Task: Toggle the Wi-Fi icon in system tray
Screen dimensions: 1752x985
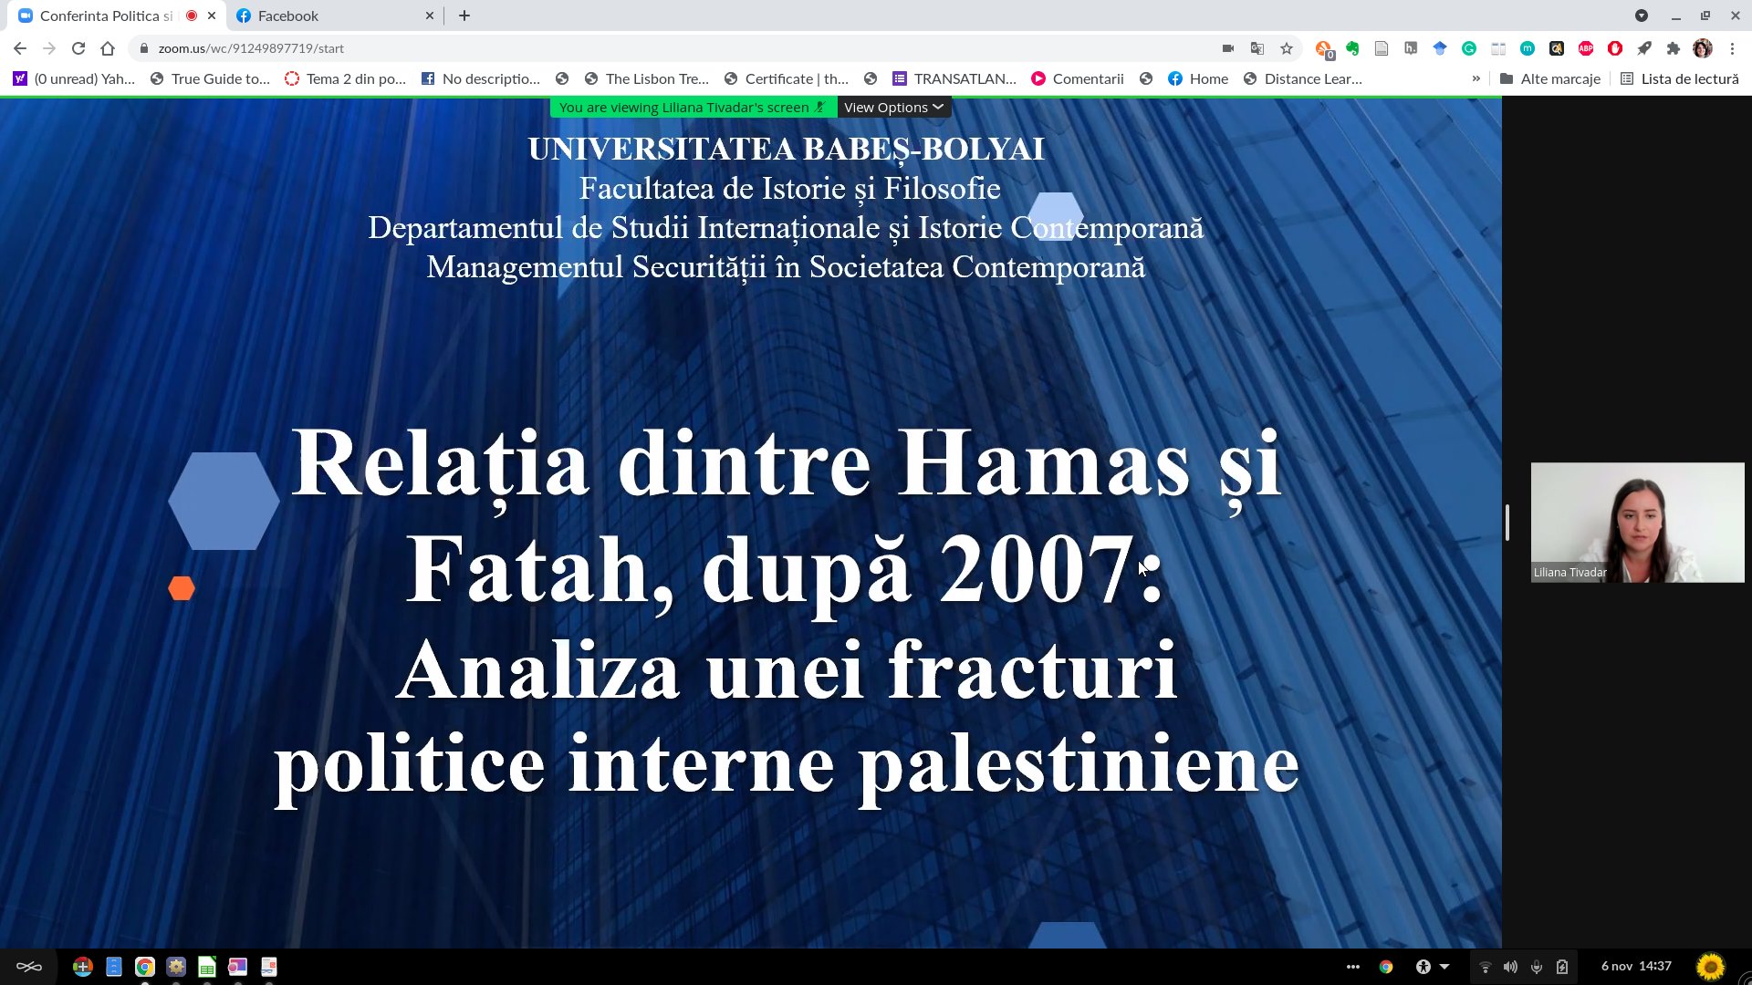Action: coord(1485,967)
